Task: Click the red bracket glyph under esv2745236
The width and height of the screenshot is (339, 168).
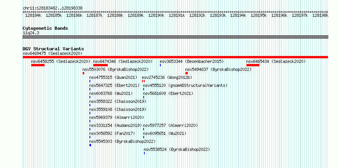Action: [x=143, y=81]
